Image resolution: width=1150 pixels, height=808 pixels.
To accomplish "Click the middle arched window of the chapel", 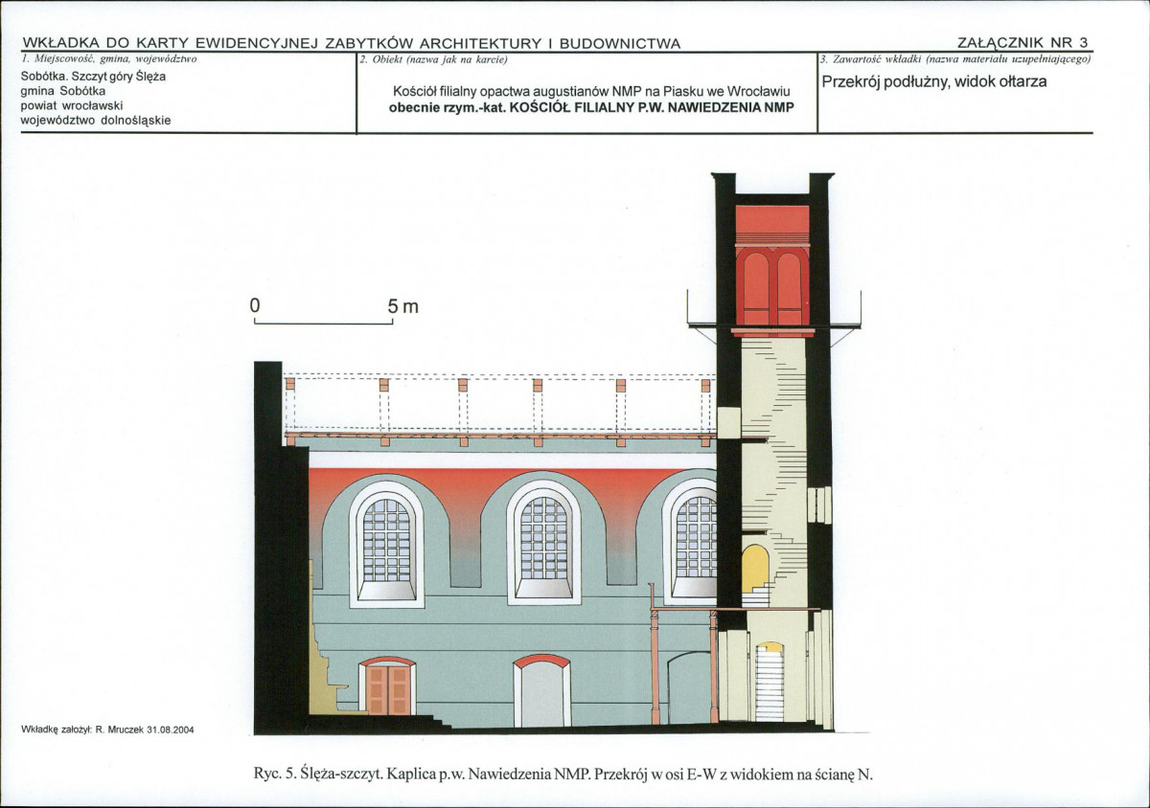I will click(543, 541).
